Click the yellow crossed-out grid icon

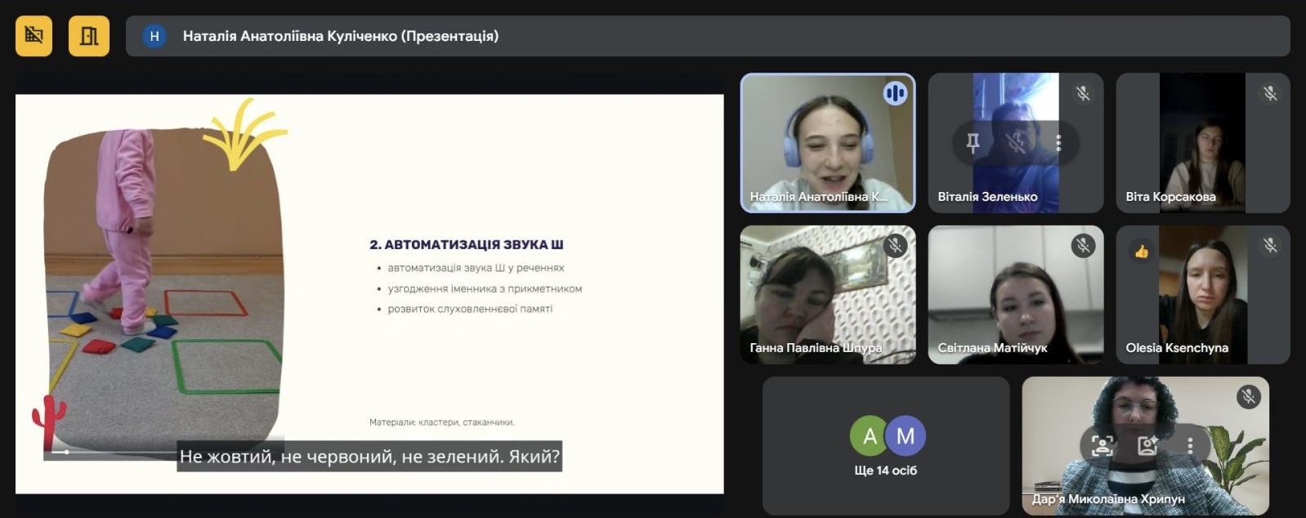[x=34, y=35]
